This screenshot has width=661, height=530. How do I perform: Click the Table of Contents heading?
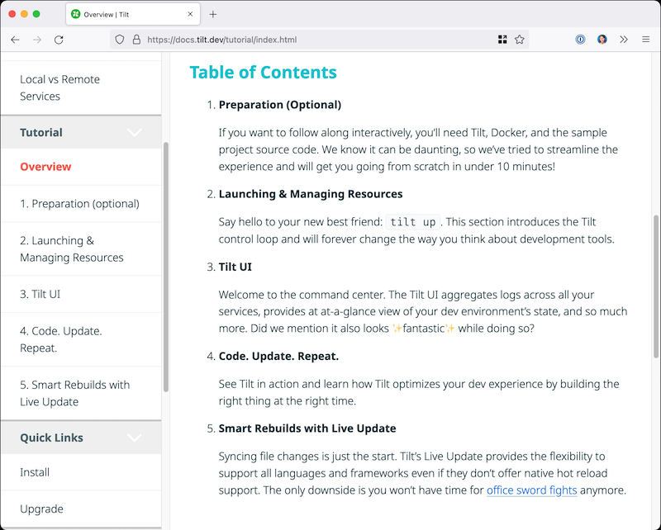[x=263, y=73]
